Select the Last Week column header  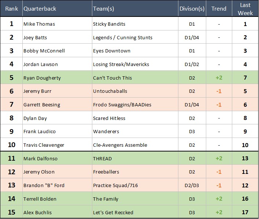coord(245,8)
